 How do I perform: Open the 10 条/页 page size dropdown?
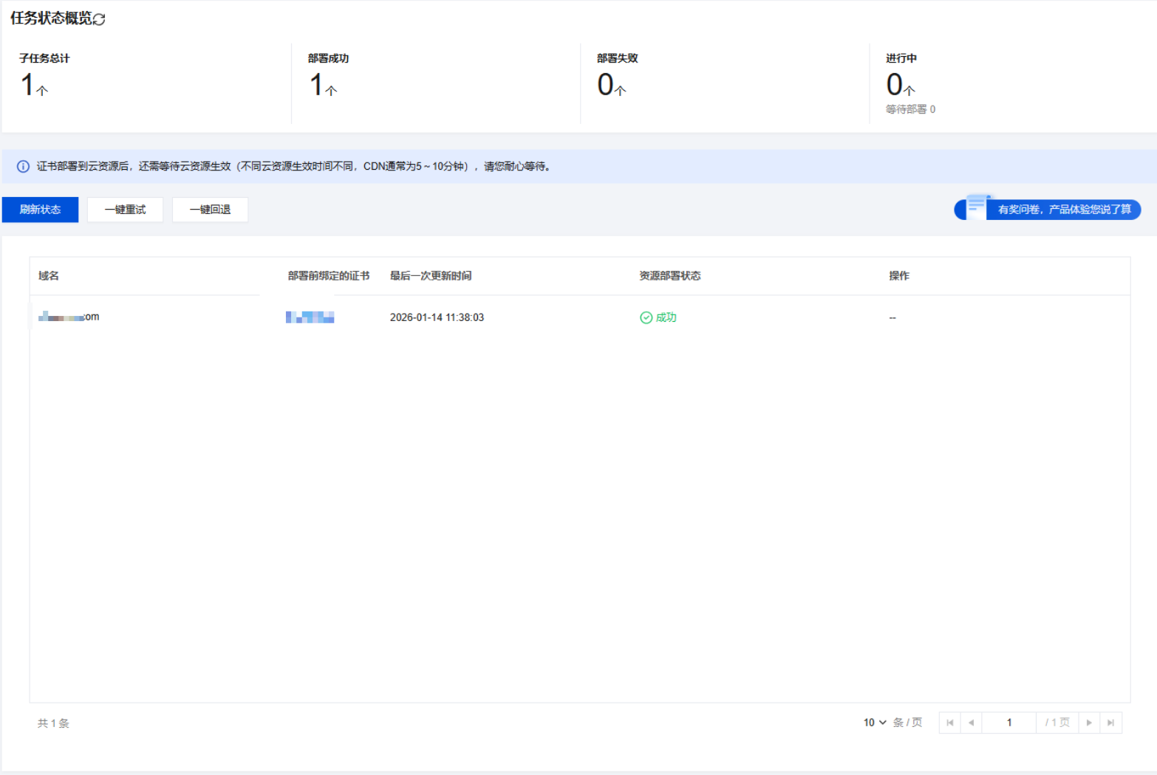[875, 723]
